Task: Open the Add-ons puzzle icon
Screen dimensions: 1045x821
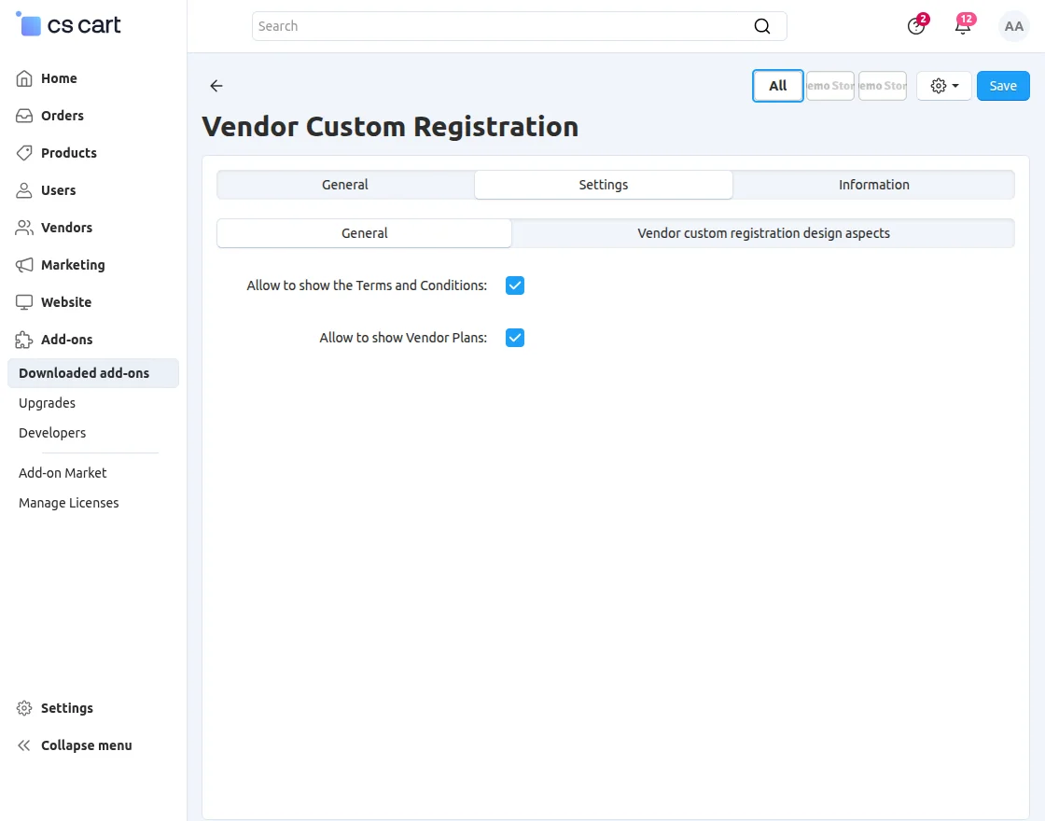Action: point(24,340)
